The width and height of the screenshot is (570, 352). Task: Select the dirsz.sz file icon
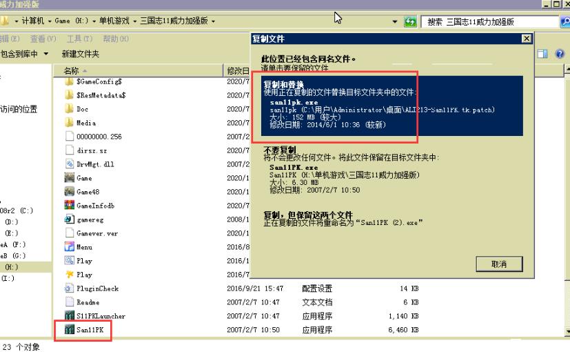coord(69,150)
